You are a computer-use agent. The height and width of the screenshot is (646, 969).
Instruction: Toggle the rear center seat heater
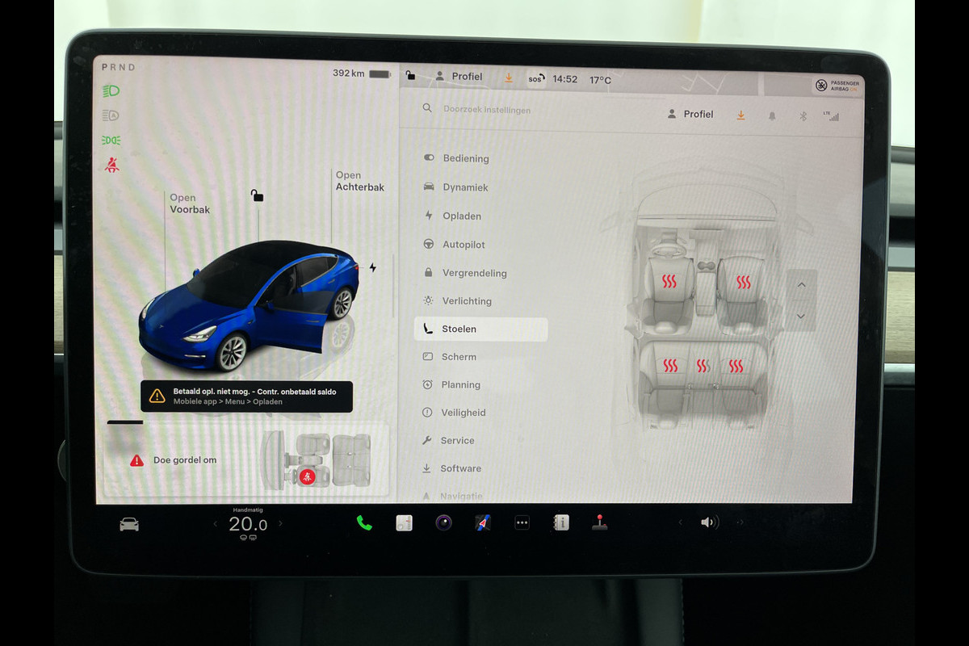(x=703, y=366)
